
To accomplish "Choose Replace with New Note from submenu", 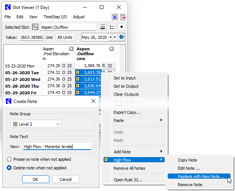I will tap(201, 176).
